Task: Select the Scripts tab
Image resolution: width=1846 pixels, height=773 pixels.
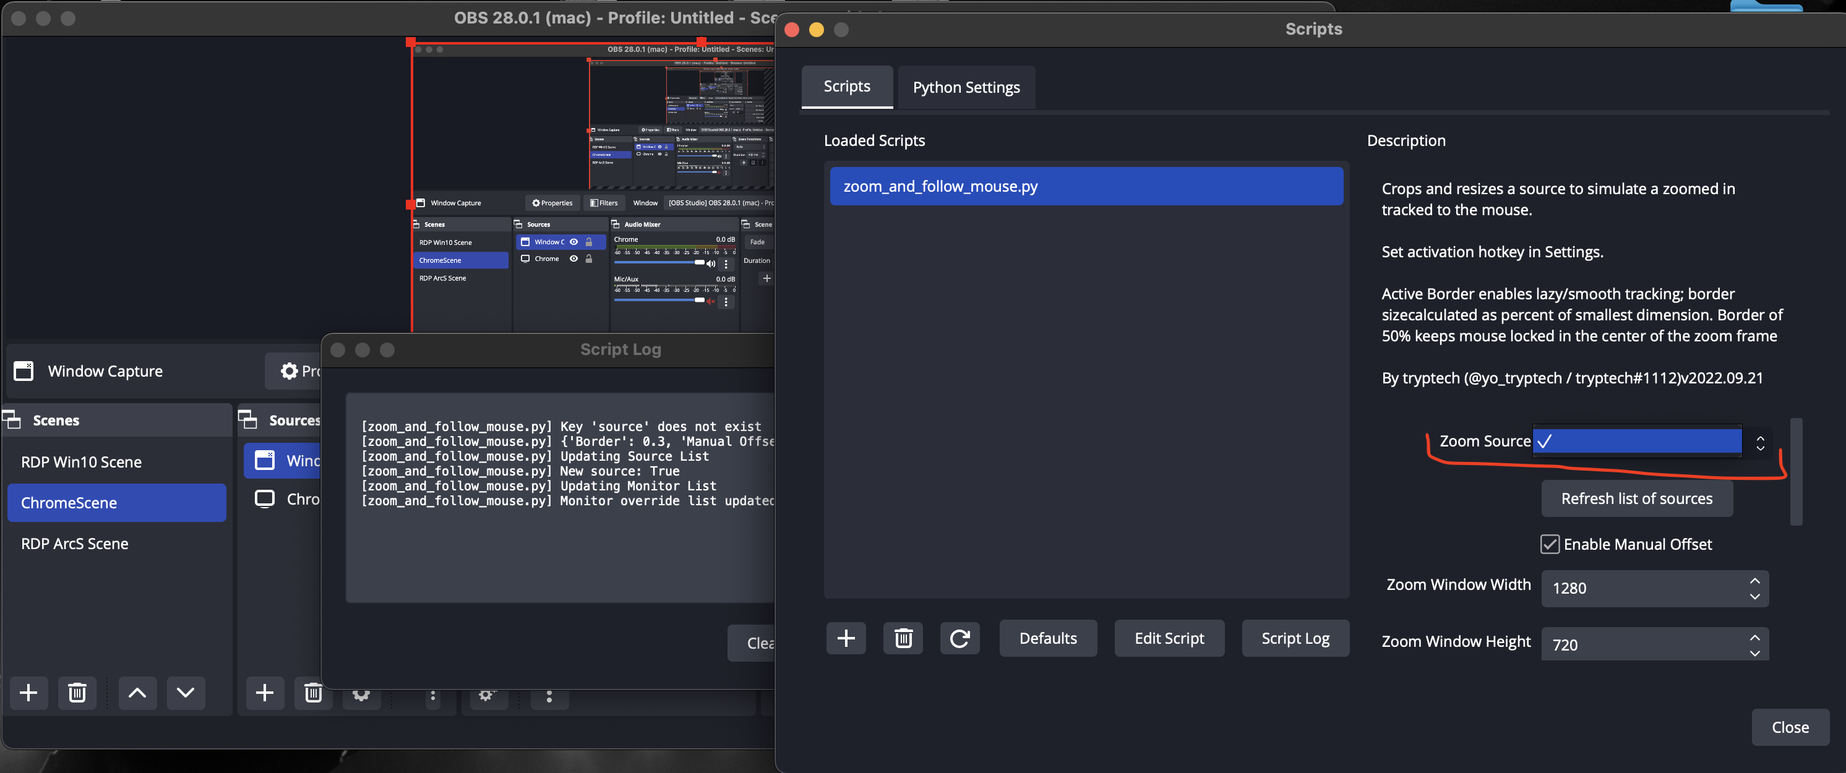Action: point(847,86)
